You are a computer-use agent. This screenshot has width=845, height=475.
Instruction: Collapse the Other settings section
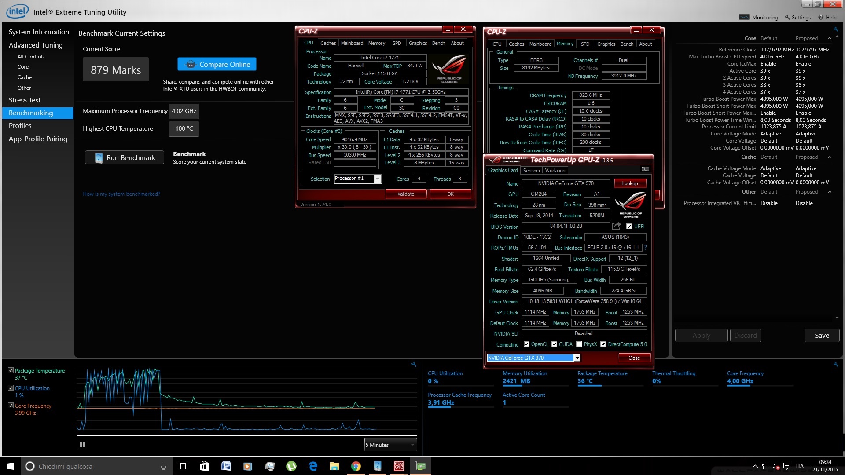pos(830,192)
